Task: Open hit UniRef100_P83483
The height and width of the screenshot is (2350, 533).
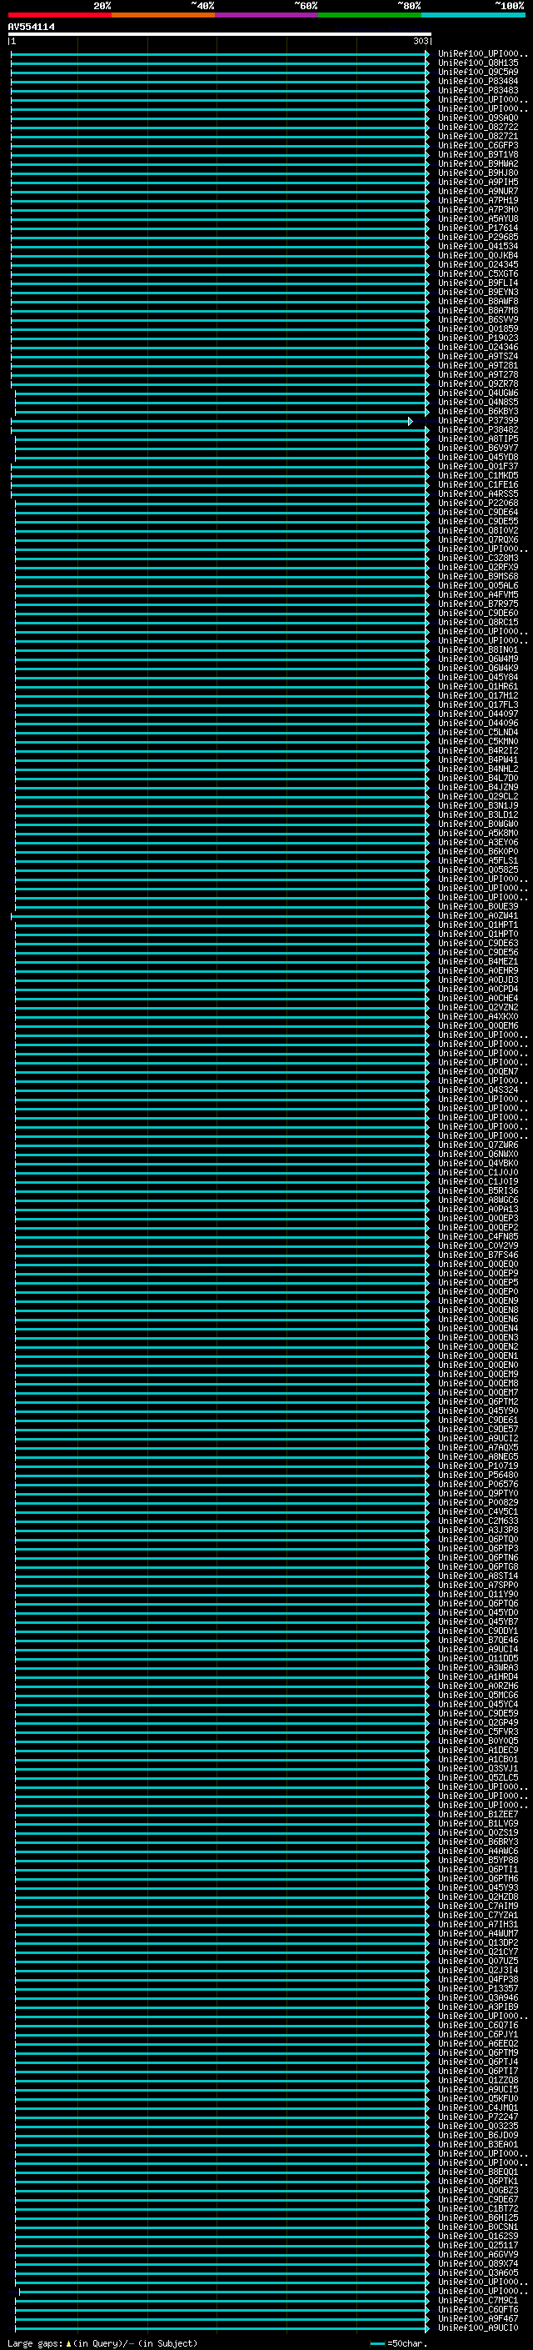Action: pos(478,90)
